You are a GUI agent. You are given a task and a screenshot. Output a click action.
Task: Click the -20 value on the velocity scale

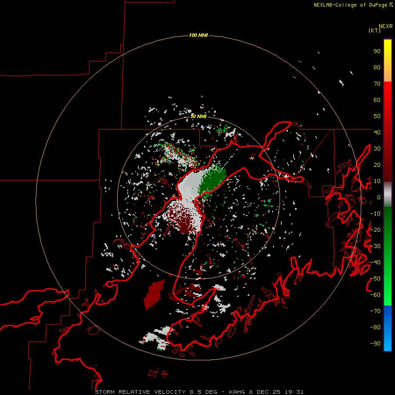click(x=375, y=230)
